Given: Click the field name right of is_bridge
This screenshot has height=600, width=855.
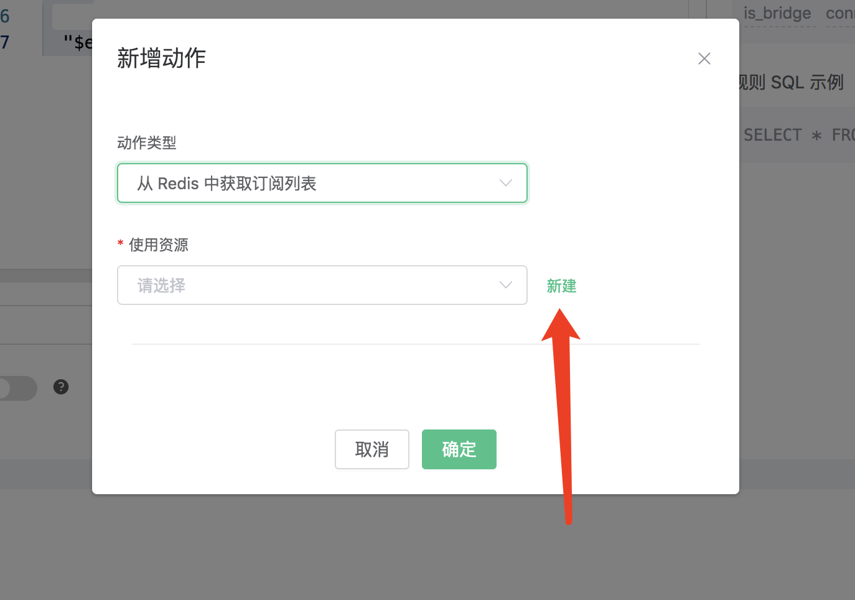Looking at the screenshot, I should (x=840, y=13).
